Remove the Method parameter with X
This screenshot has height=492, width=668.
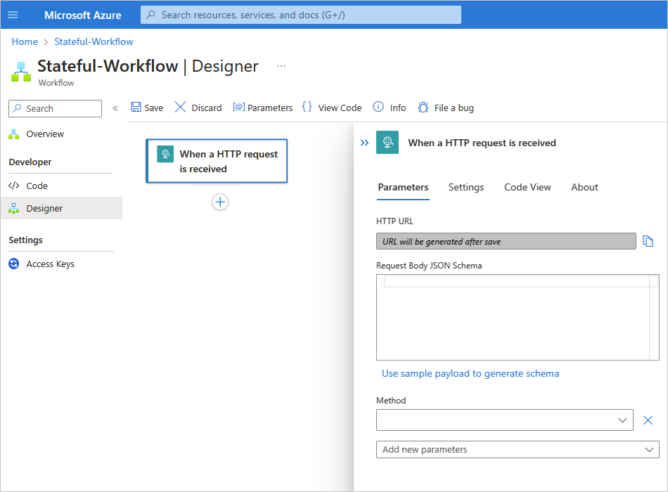coord(648,420)
